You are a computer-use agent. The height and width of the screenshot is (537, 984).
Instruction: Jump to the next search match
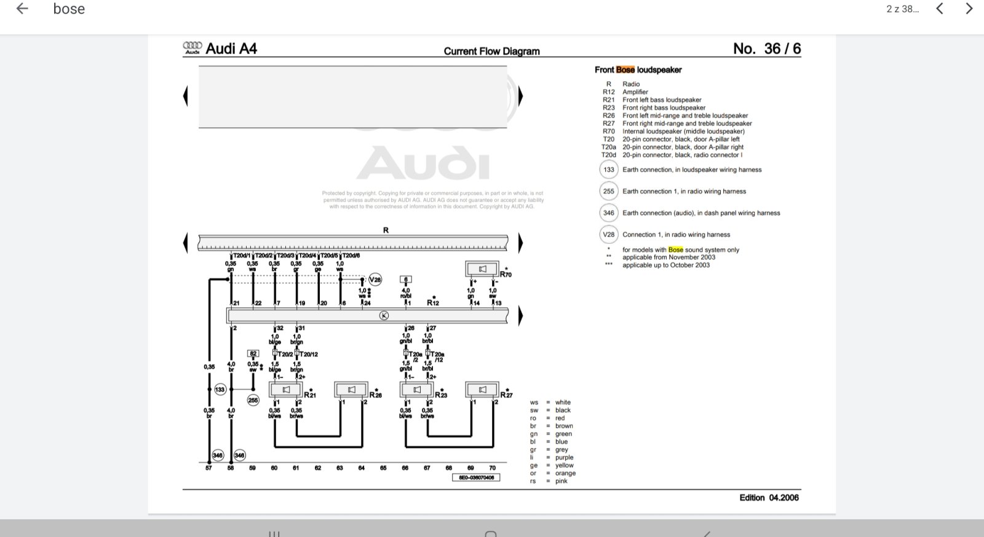coord(969,9)
